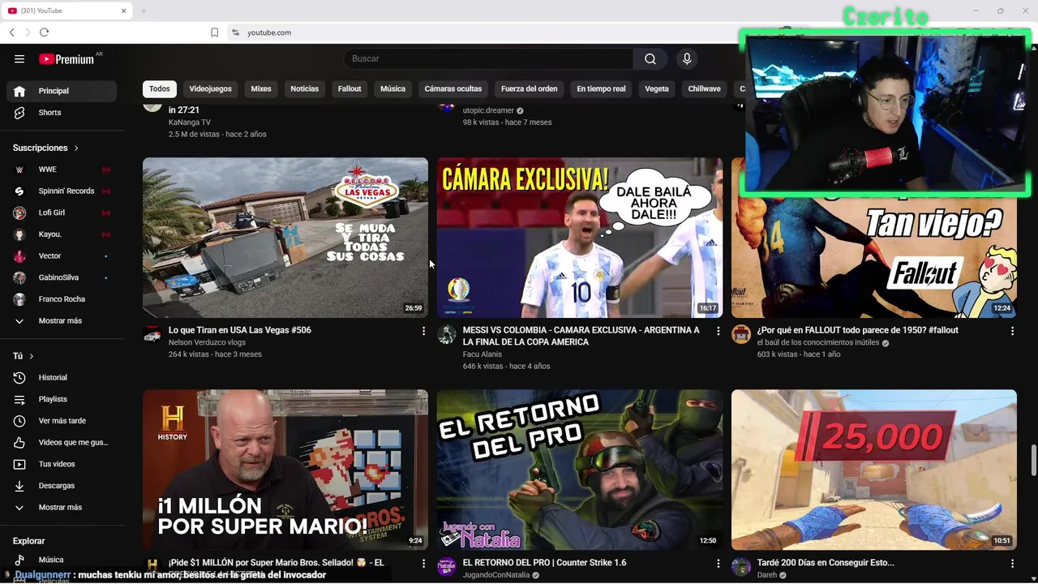The image size is (1038, 584).
Task: Start voice search with microphone icon
Action: tap(687, 58)
